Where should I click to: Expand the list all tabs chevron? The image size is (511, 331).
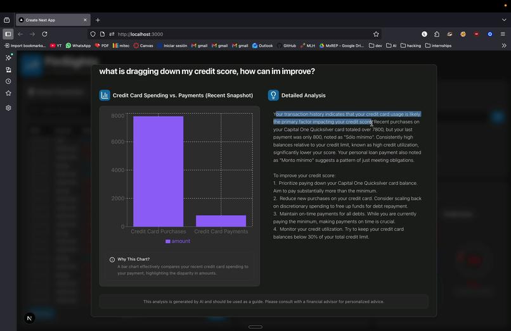point(504,20)
